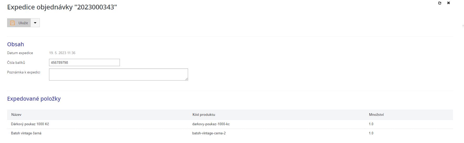
Task: Expand the dropdown arrow next to Uložit
Action: [x=35, y=23]
